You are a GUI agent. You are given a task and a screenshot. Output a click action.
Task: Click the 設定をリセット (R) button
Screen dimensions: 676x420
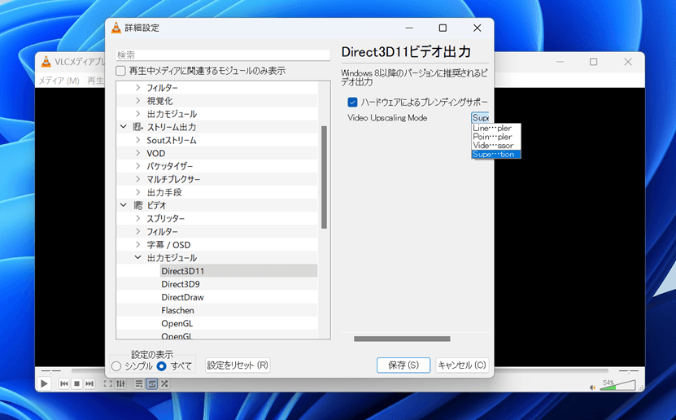238,365
